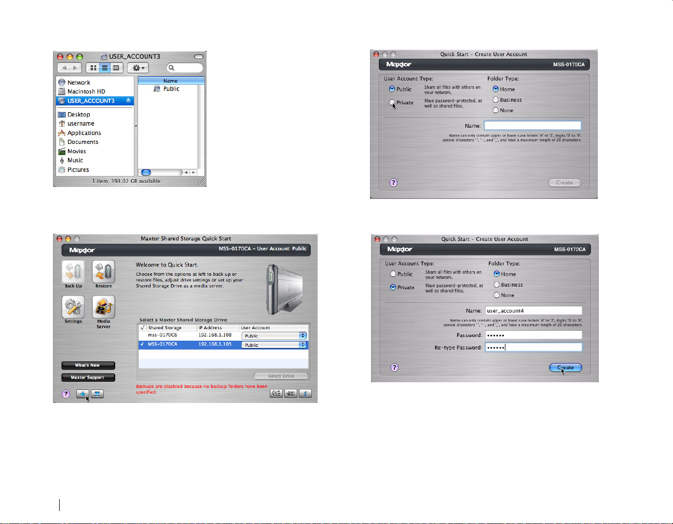Image resolution: width=673 pixels, height=524 pixels.
Task: Click the IP address 192.168.1.105
Action: 215,344
